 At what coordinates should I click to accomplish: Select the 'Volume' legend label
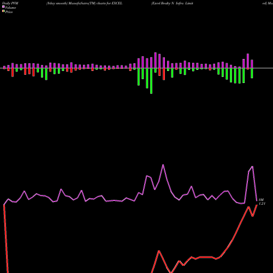[x=10, y=8]
